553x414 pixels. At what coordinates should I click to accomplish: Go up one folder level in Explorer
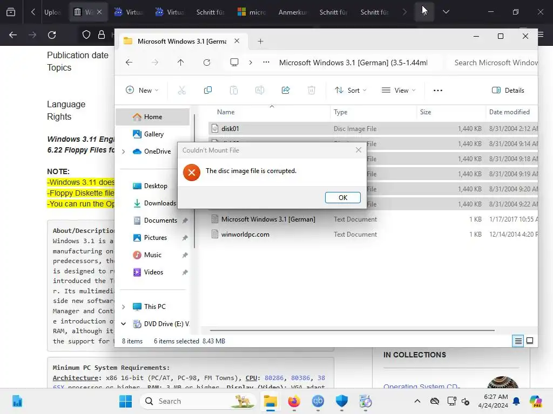point(180,63)
